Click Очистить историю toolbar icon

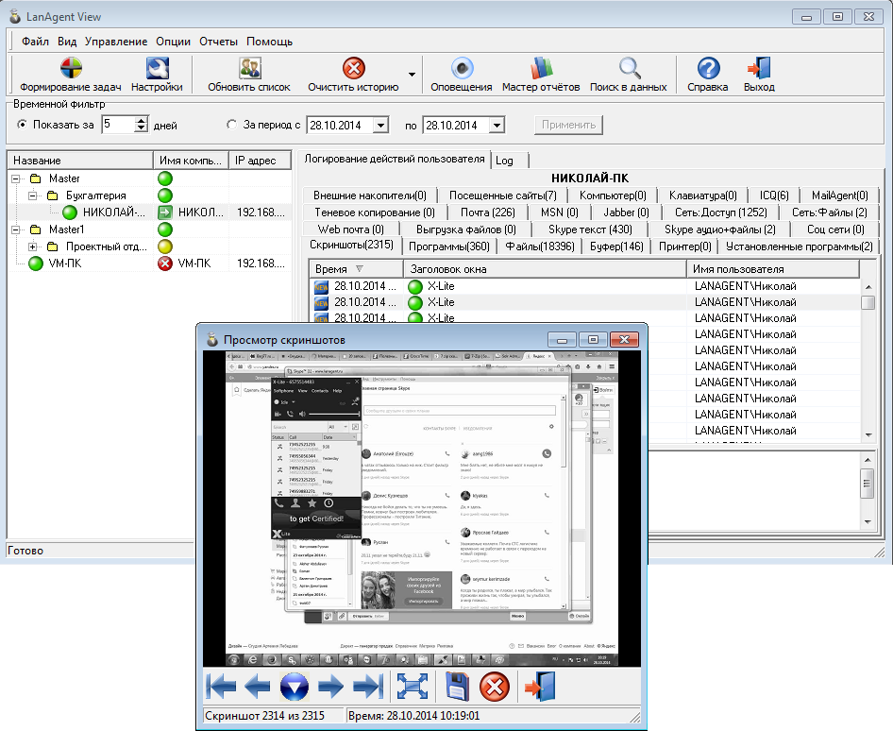(x=353, y=69)
